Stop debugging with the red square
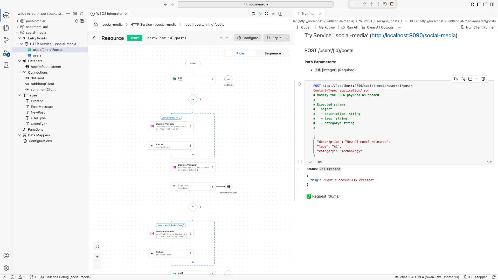Viewport: 498px width, 280px height. (x=392, y=4)
